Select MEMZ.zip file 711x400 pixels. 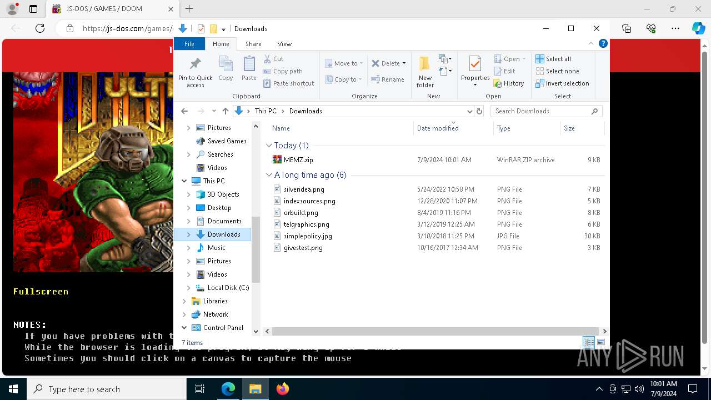(x=298, y=160)
